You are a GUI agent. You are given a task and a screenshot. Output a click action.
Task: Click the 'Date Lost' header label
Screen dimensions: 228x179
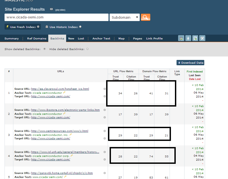[195, 79]
